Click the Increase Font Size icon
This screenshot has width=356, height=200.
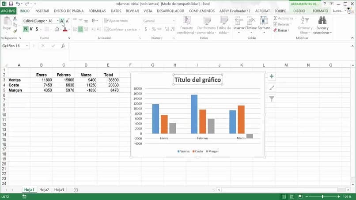(x=62, y=21)
